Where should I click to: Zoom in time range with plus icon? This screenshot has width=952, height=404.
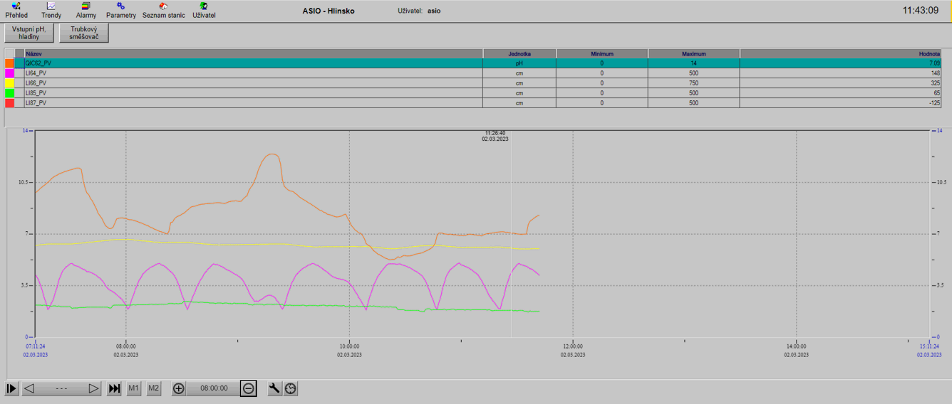(179, 388)
